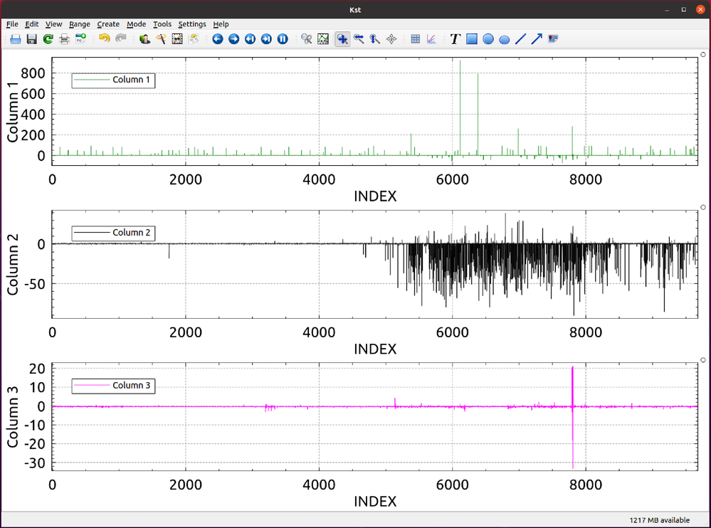This screenshot has height=528, width=711.
Task: Click the Column 1 legend box
Action: 113,80
